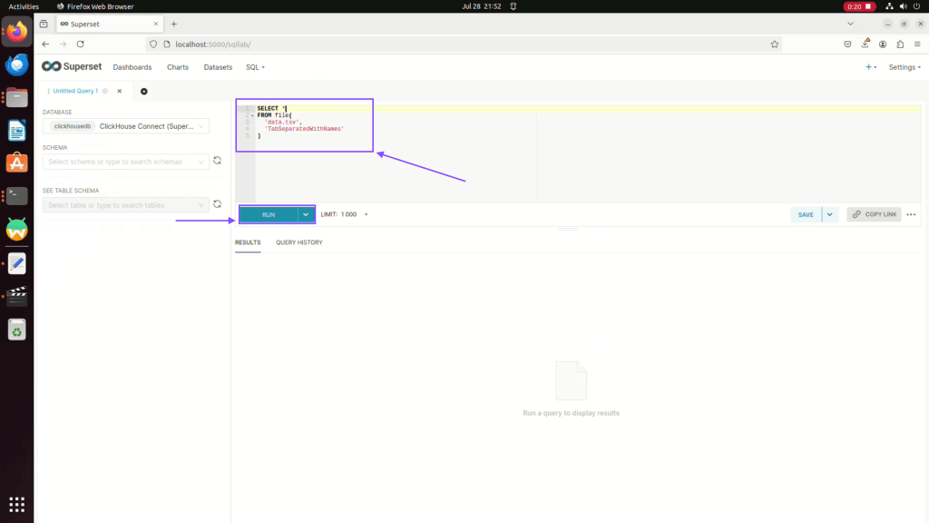This screenshot has width=929, height=523.
Task: Collapse the code fold arrow at FROM line
Action: (251, 115)
